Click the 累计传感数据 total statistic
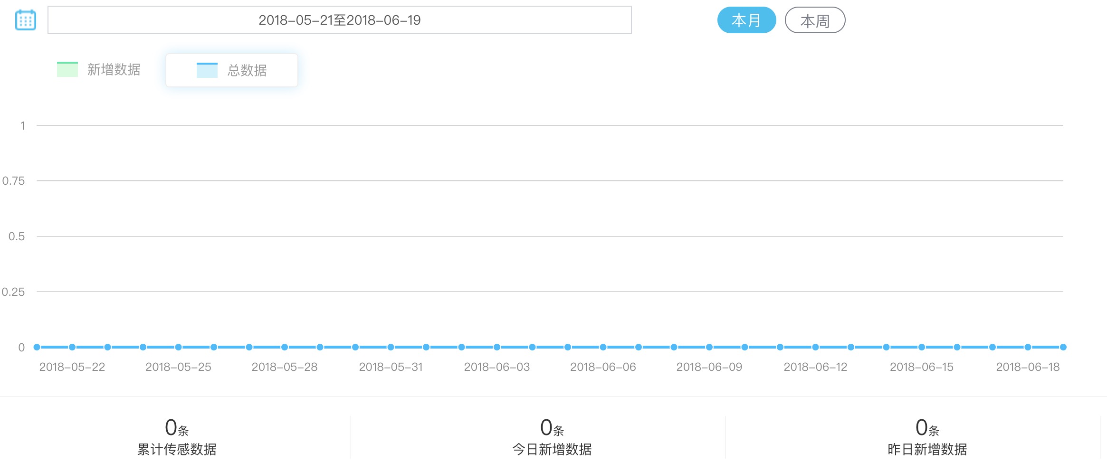This screenshot has width=1107, height=472. pos(177,437)
